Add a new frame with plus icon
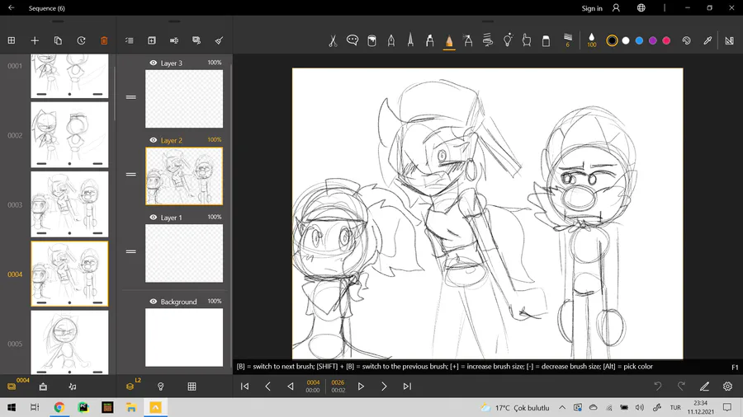743x417 pixels. pos(35,40)
